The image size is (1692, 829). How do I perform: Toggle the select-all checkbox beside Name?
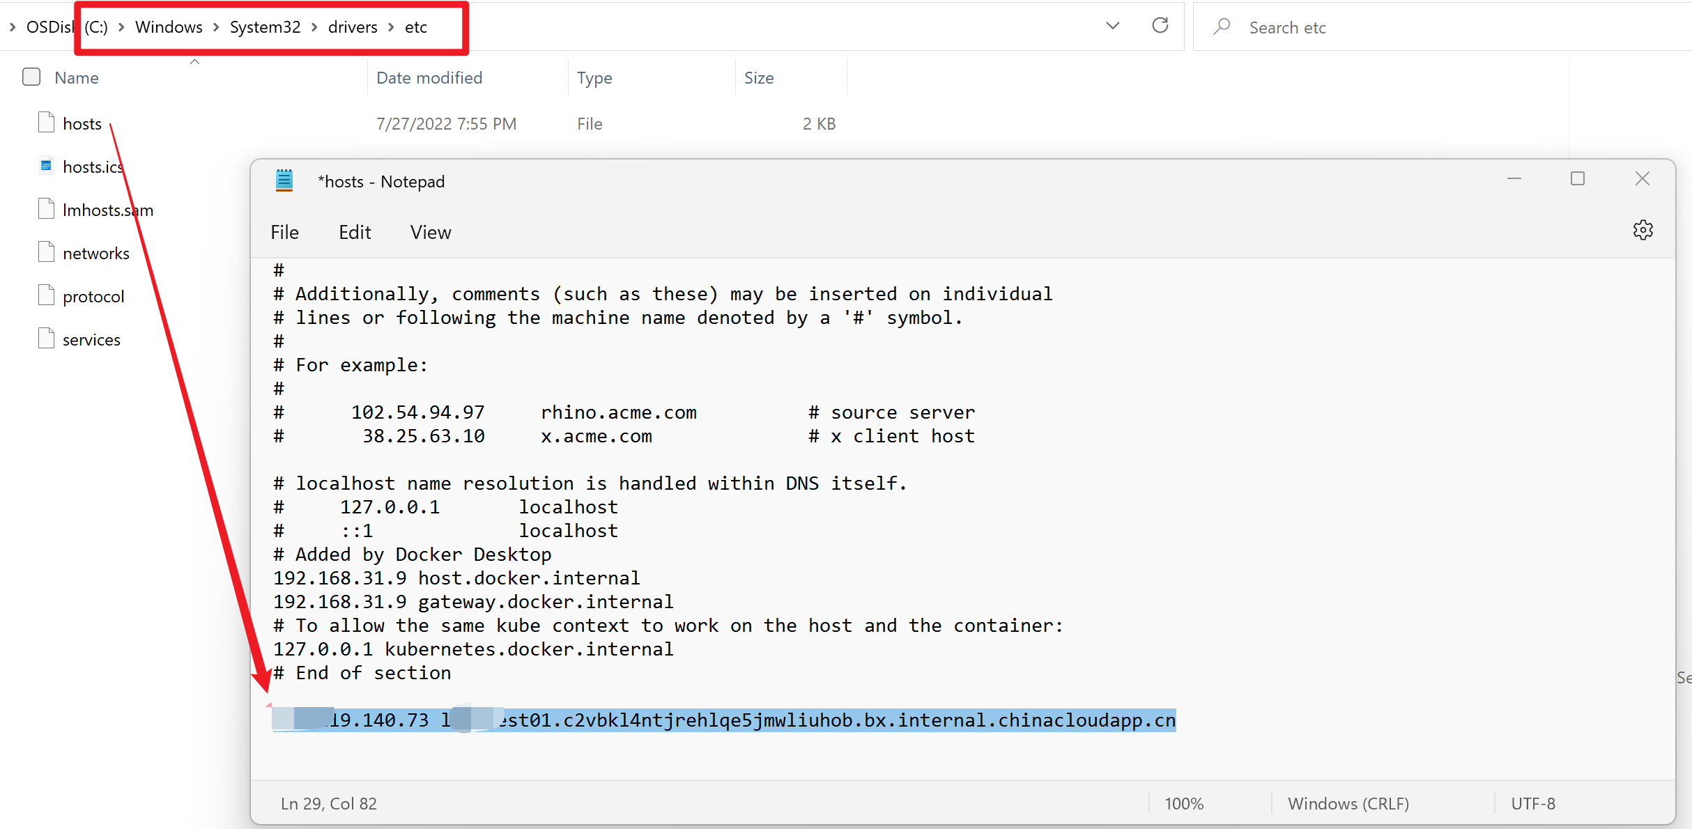click(x=31, y=77)
